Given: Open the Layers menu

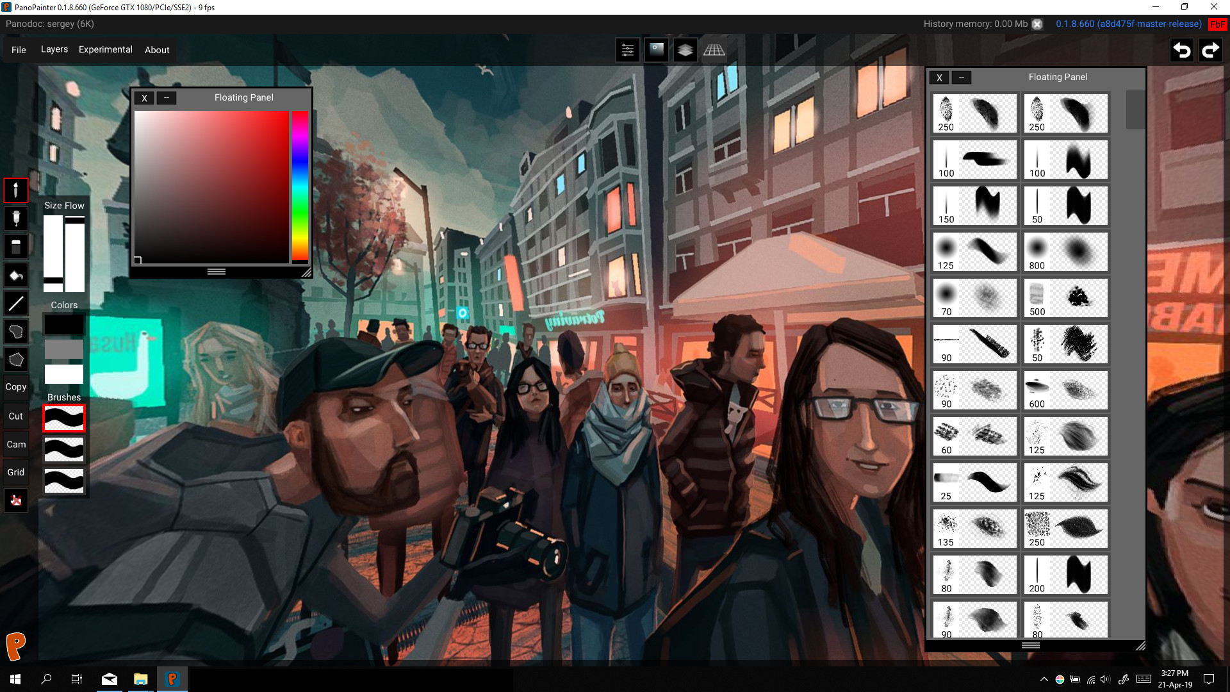Looking at the screenshot, I should pyautogui.click(x=54, y=49).
